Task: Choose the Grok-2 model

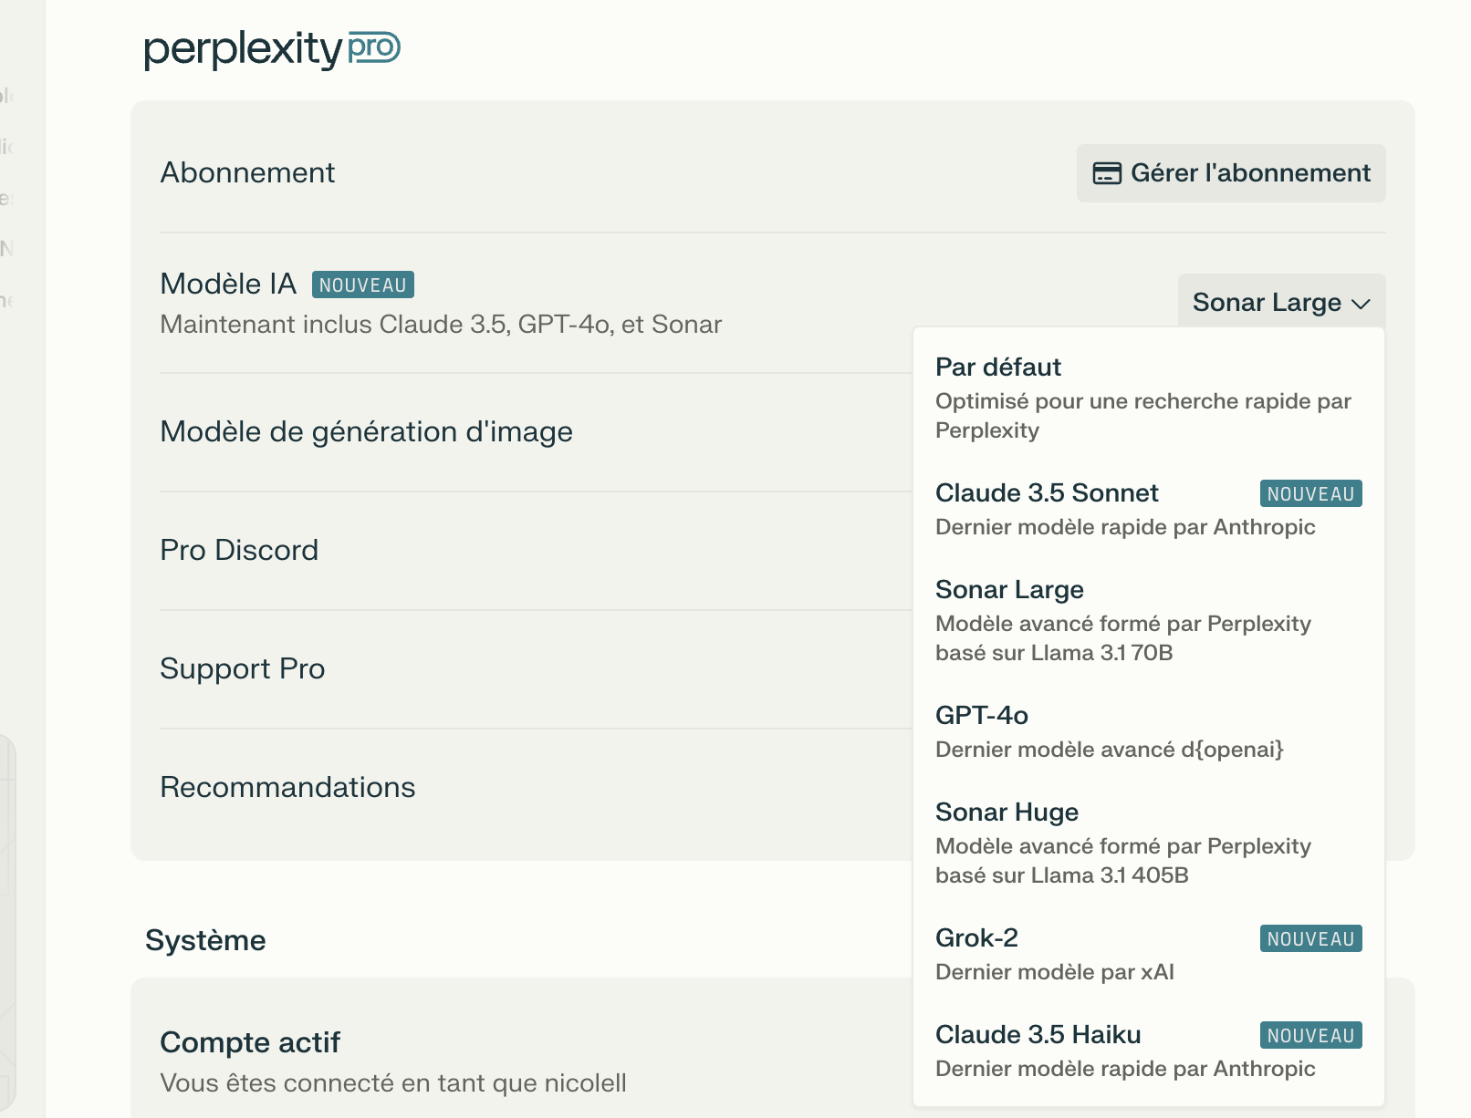Action: pos(1148,954)
